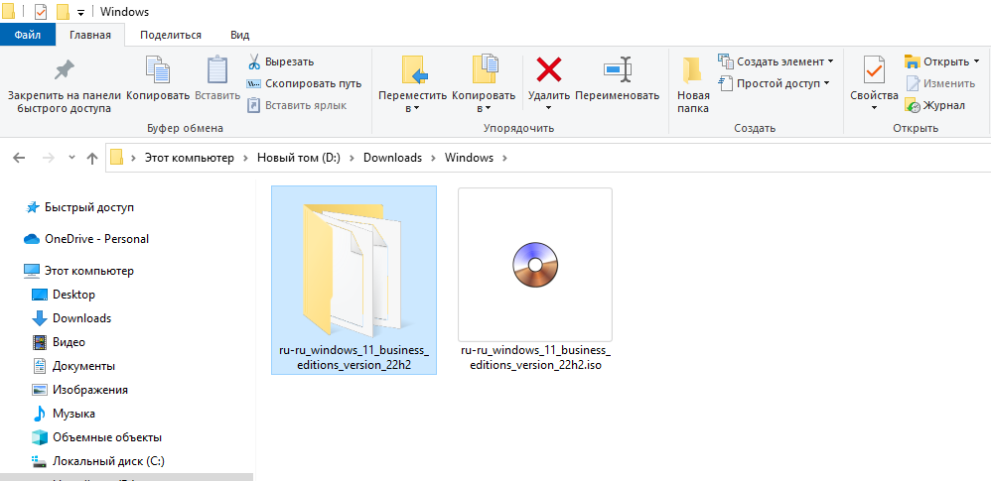Select the ru-ru_windows_11 .iso disc image thumbnail
Image resolution: width=991 pixels, height=481 pixels.
coord(534,265)
